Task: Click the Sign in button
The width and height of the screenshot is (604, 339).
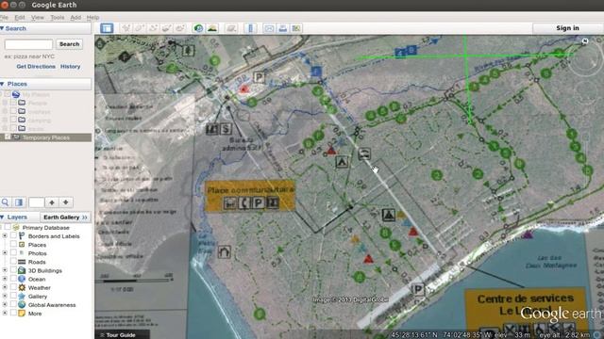Action: [x=567, y=28]
